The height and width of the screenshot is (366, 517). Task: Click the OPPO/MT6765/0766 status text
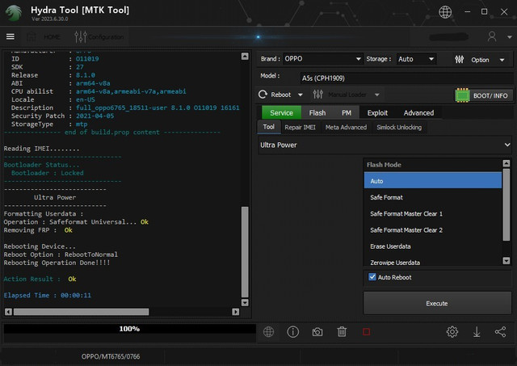(111, 356)
